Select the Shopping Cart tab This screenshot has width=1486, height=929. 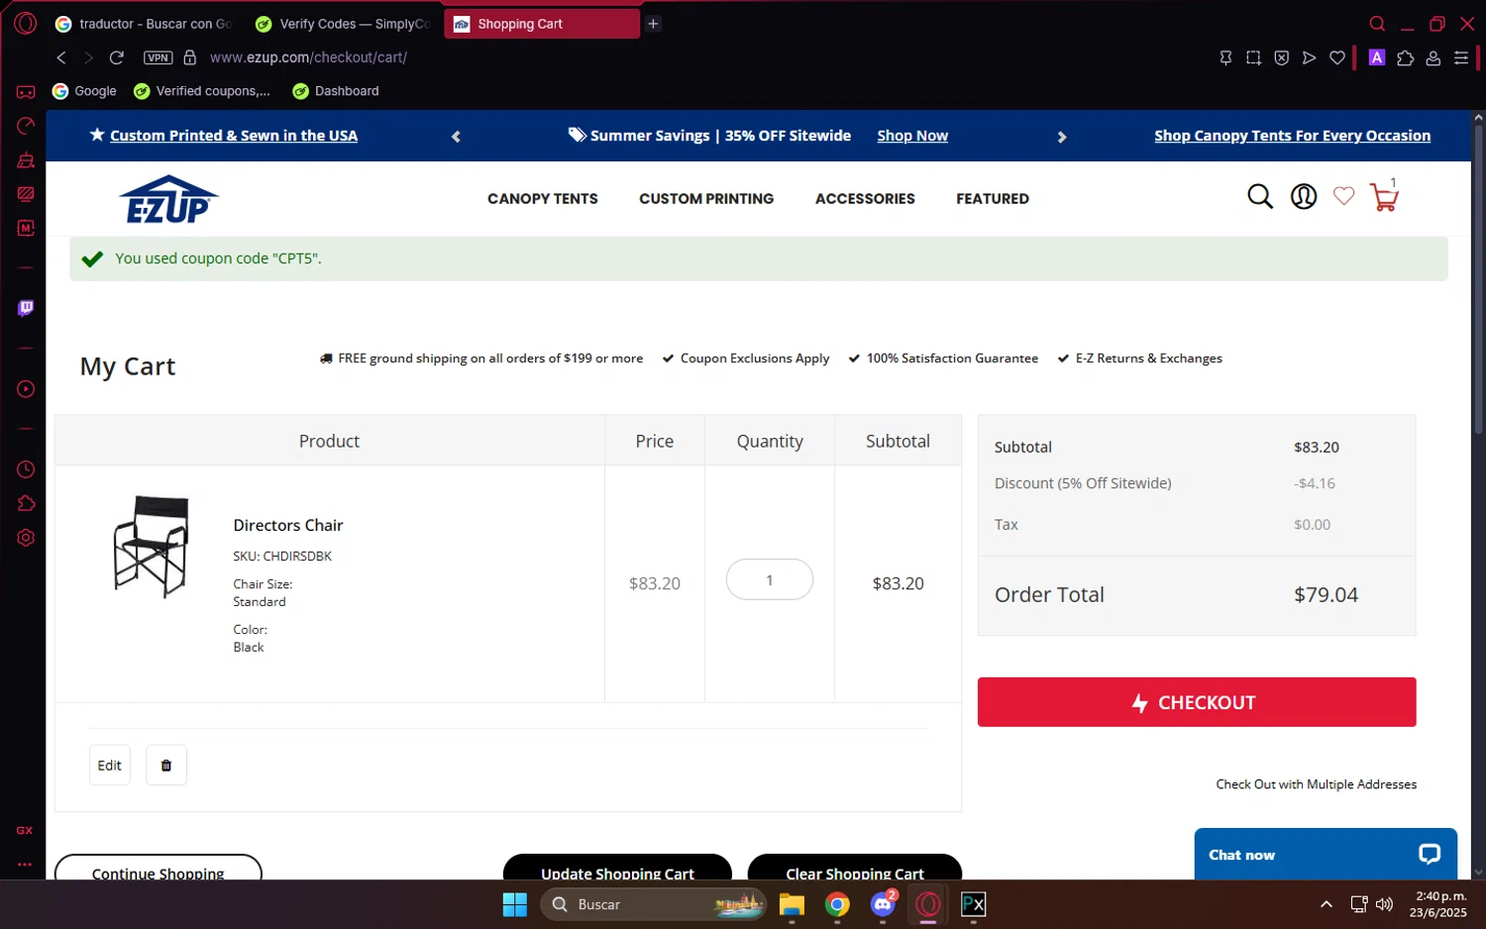coord(542,24)
